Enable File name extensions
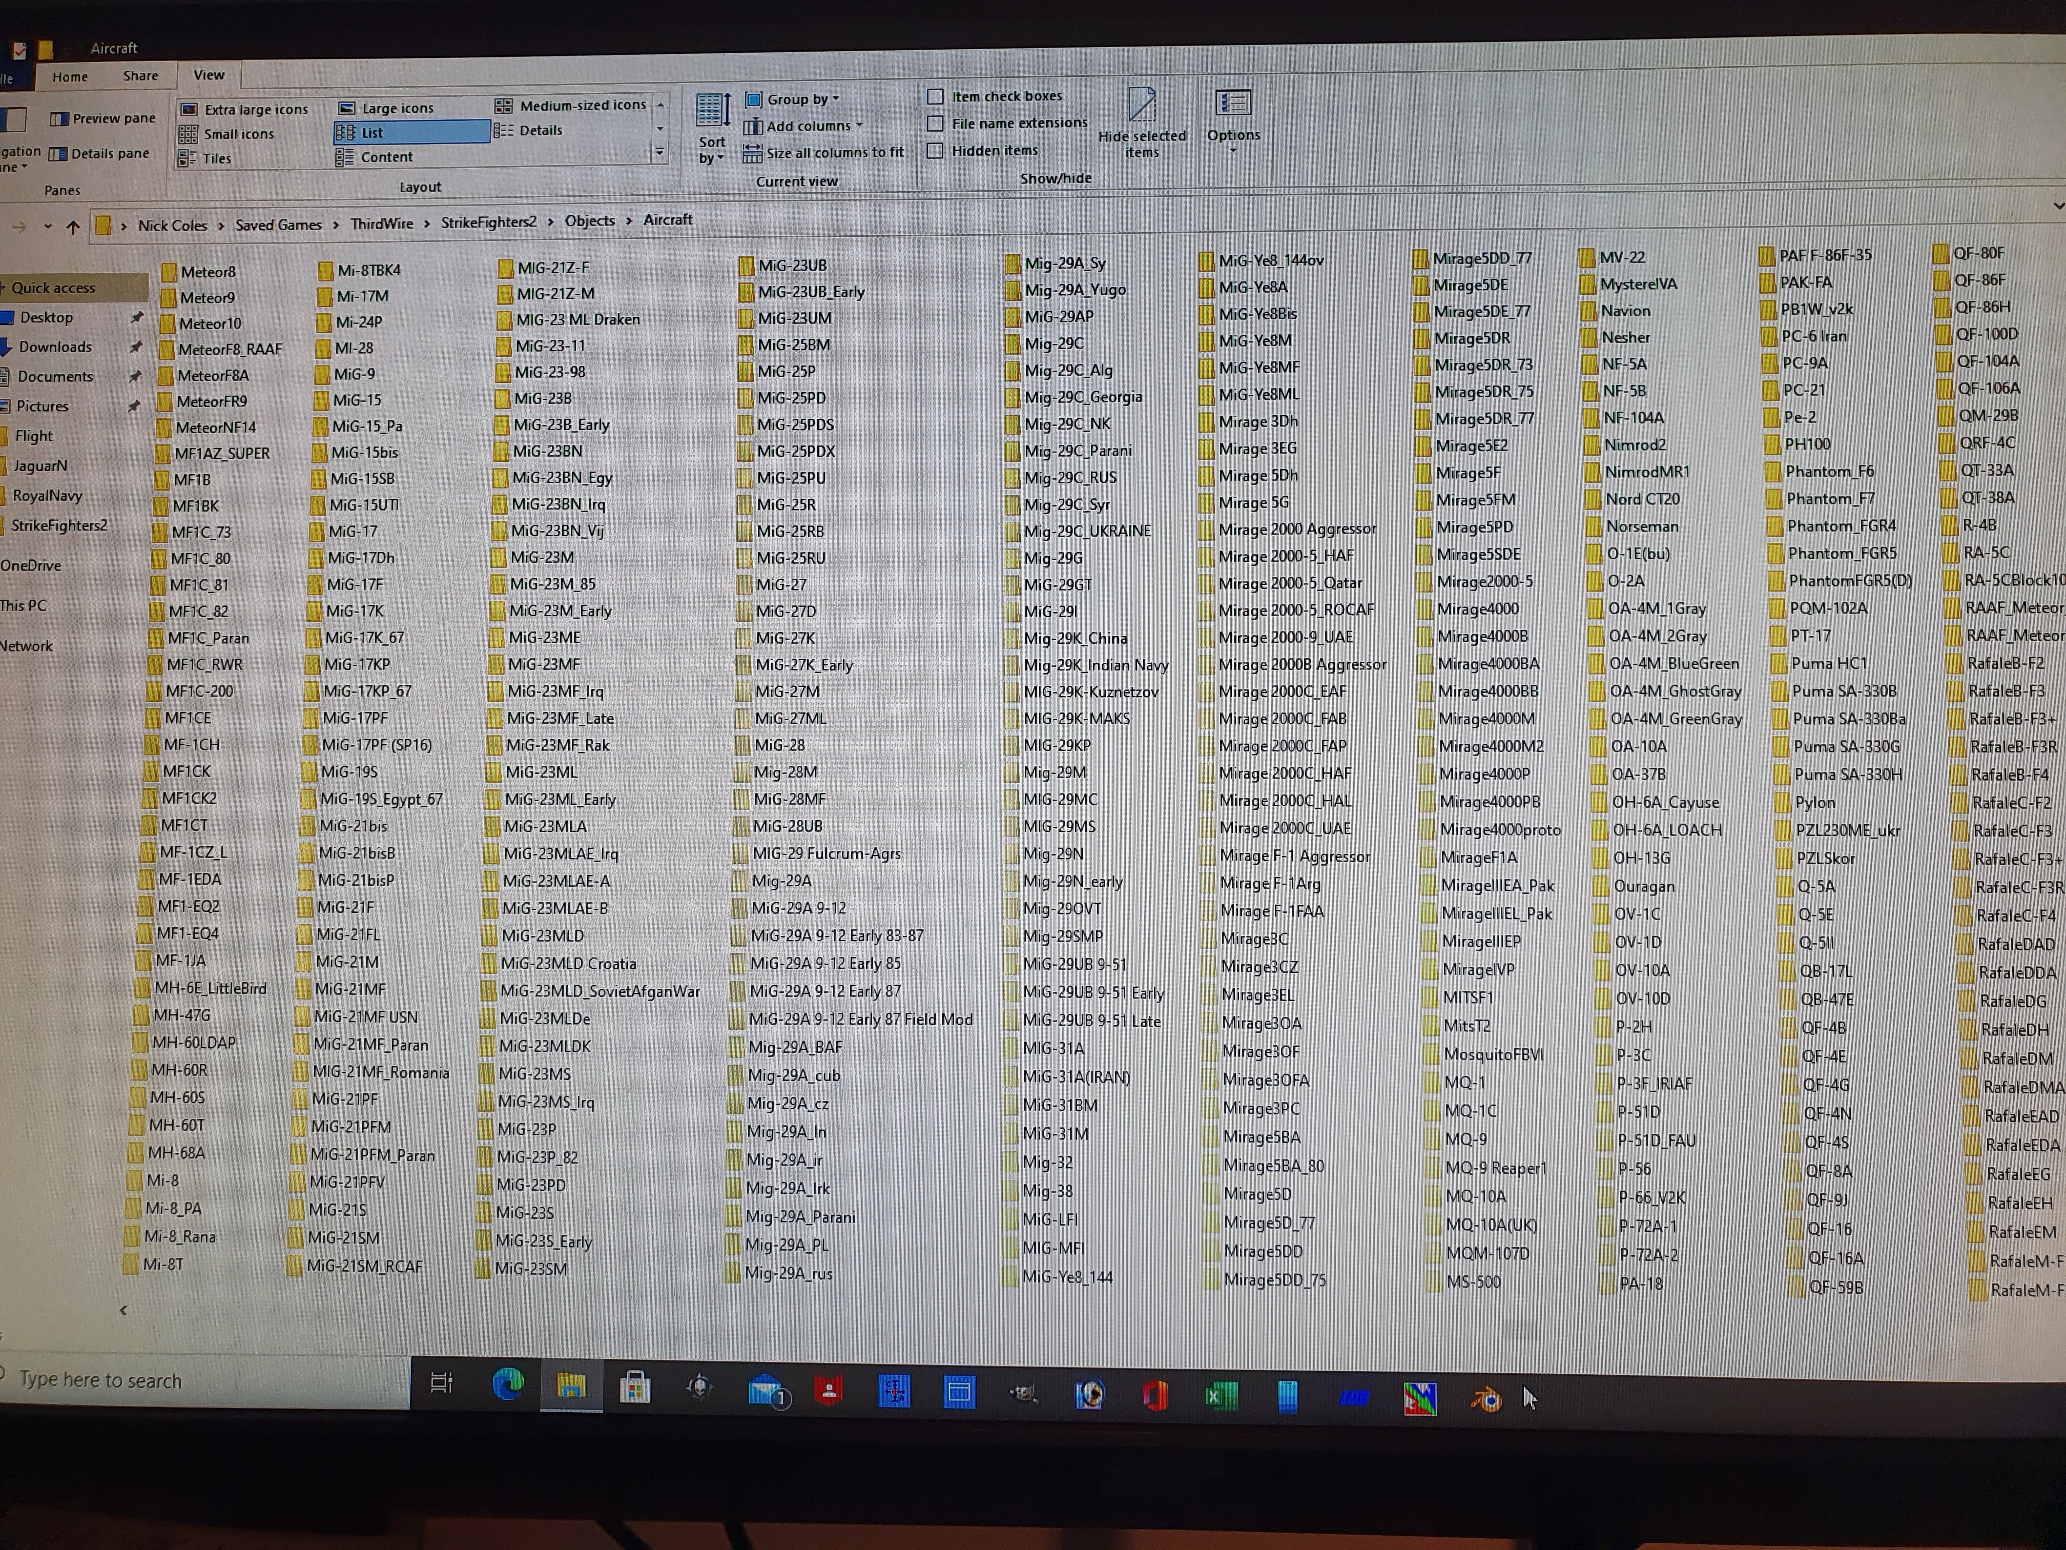The image size is (2066, 1550). tap(1008, 123)
